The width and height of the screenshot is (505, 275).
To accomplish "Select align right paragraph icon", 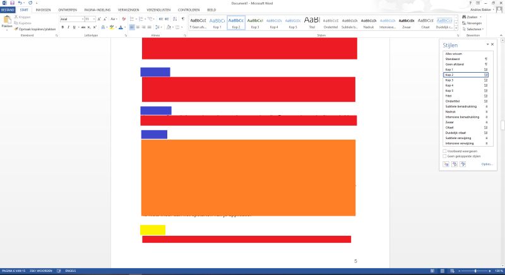I will point(144,27).
